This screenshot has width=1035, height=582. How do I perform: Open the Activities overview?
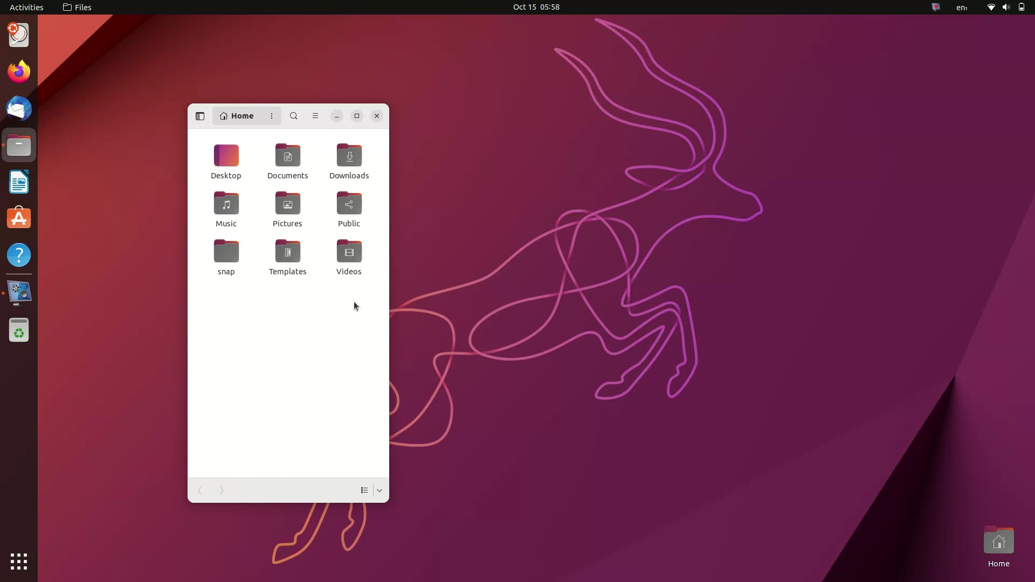point(26,7)
